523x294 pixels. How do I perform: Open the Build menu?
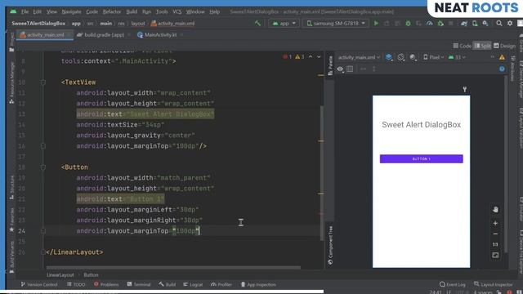(x=132, y=11)
